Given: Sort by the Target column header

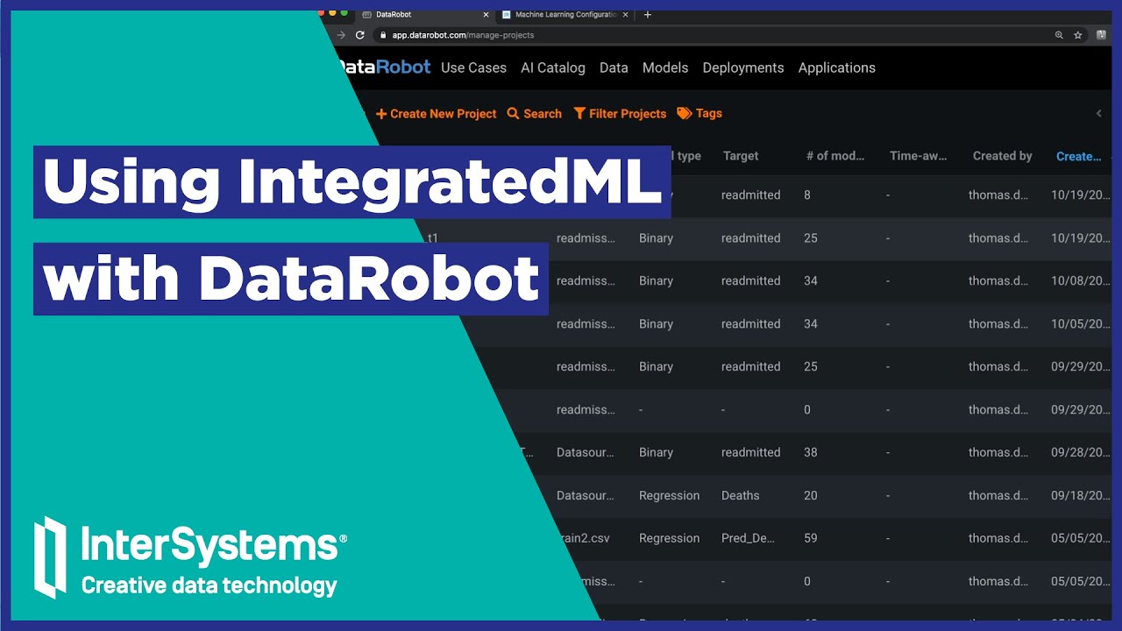Looking at the screenshot, I should coord(741,156).
